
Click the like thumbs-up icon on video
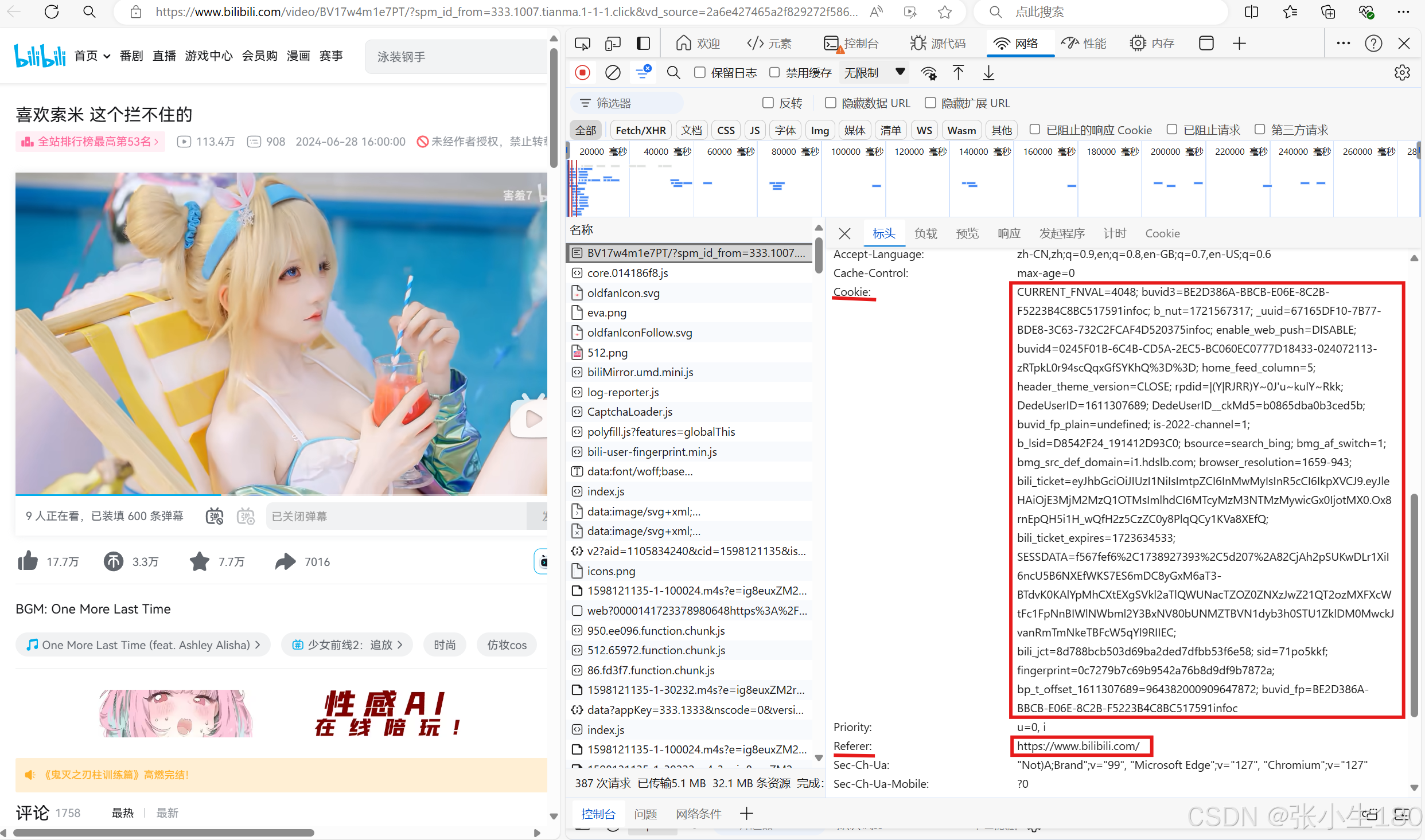coord(28,561)
